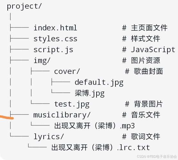Click the script.js file entry
This screenshot has width=178, height=160.
(x=53, y=50)
